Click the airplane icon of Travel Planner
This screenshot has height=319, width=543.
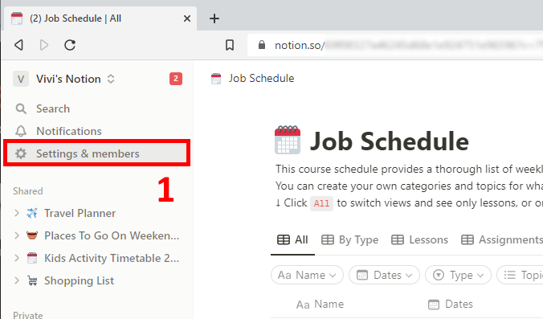pyautogui.click(x=32, y=213)
